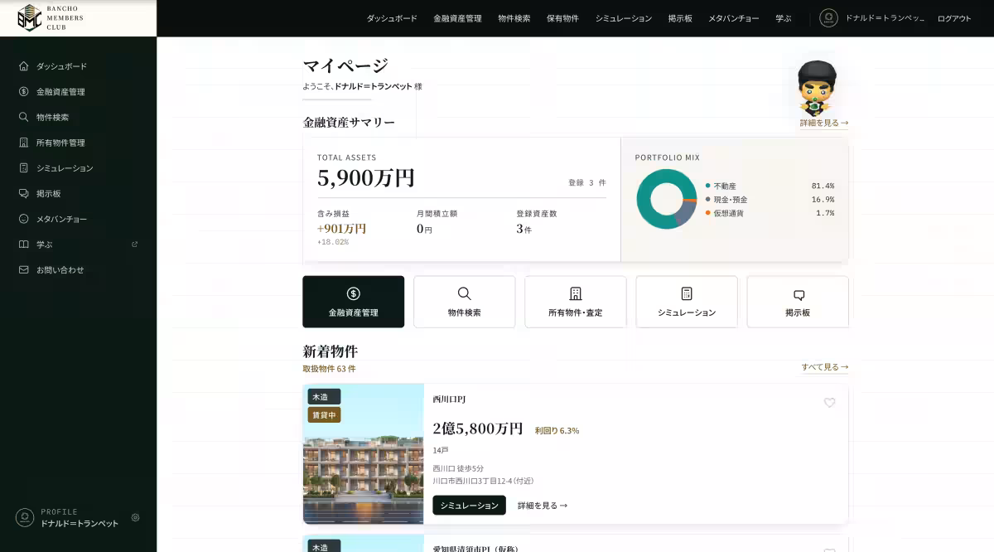
Task: Select メタバンチョー in the top navigation
Action: pos(734,18)
